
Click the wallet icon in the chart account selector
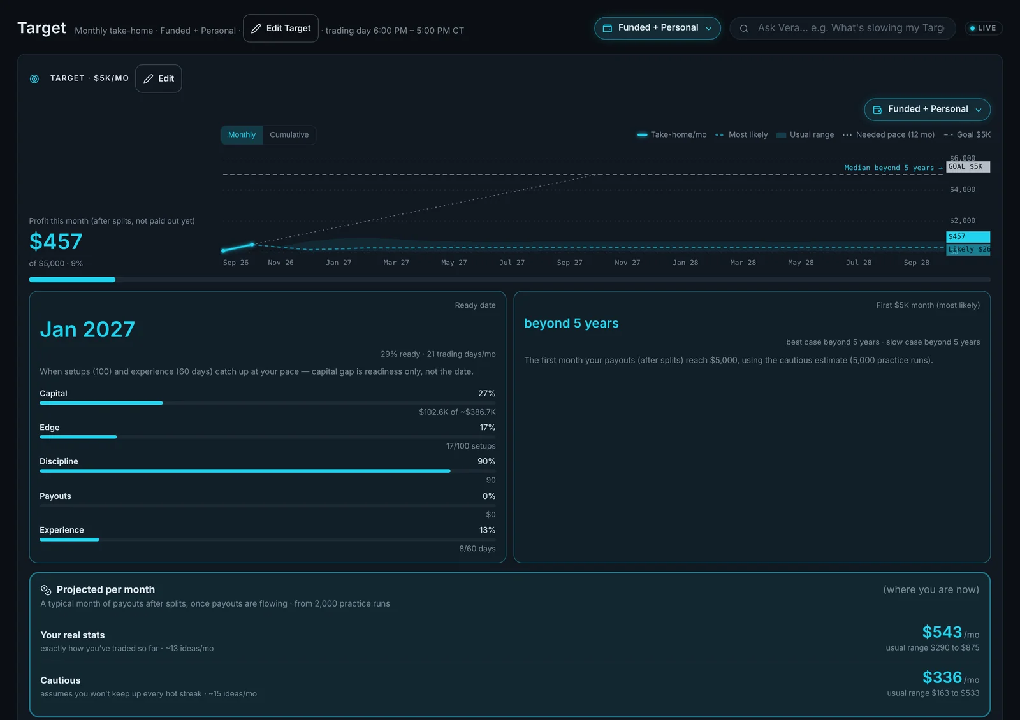point(878,110)
